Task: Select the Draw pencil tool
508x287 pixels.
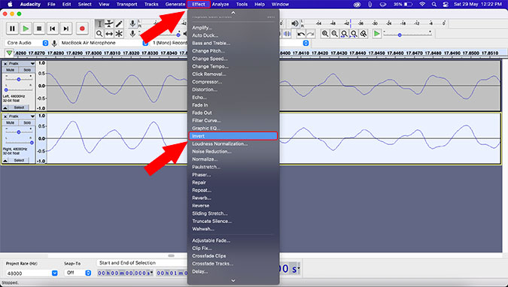Action: point(119,24)
